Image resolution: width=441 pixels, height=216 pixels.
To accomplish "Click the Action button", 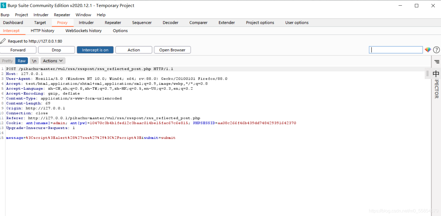I will 134,50.
